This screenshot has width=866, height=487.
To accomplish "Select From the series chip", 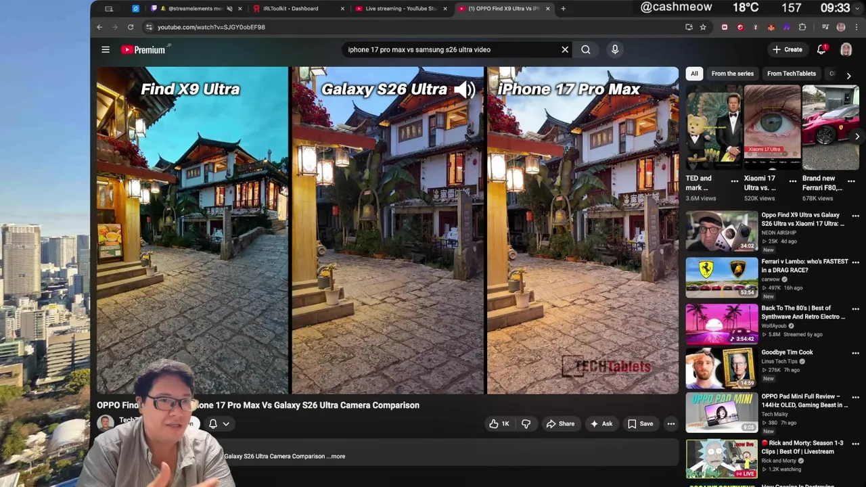I will (732, 74).
